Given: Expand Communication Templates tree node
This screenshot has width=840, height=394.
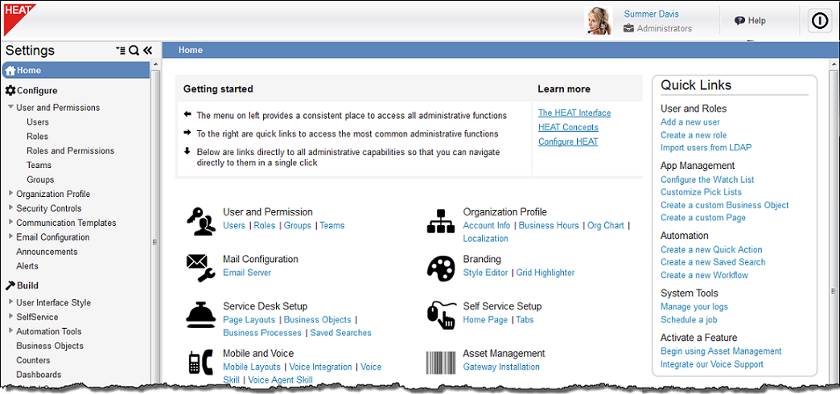Looking at the screenshot, I should coord(10,222).
